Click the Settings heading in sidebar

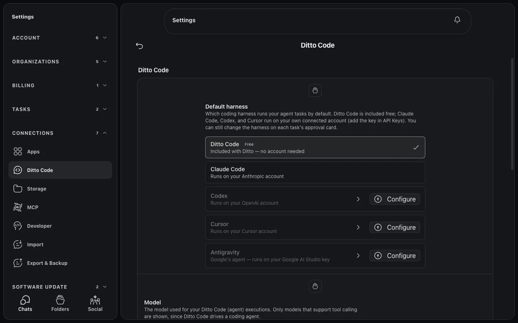[23, 17]
